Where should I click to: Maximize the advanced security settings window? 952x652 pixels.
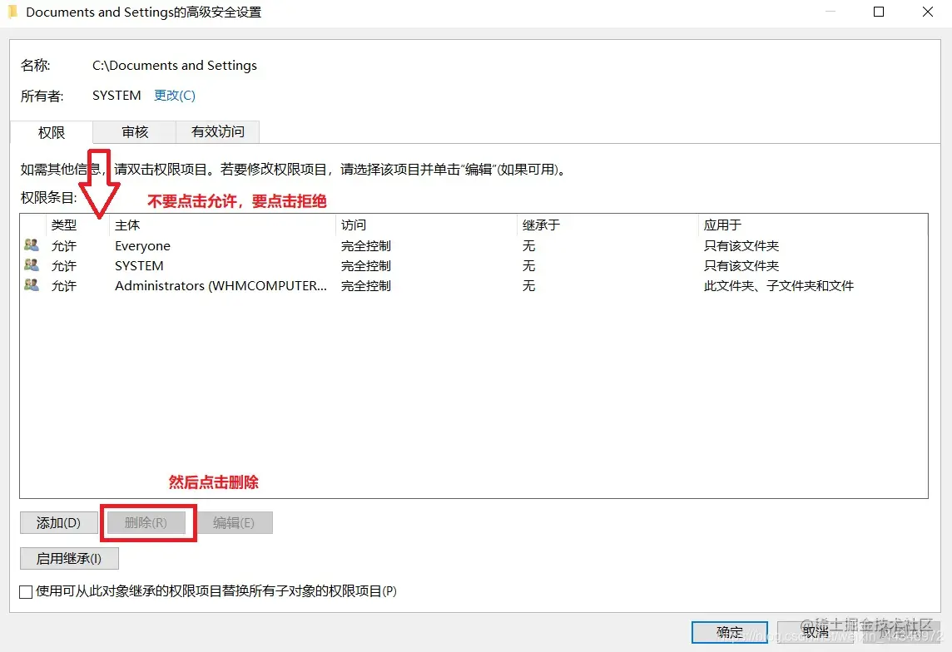point(879,12)
